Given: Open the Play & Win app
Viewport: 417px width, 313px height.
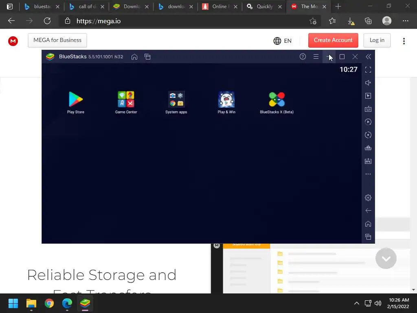Looking at the screenshot, I should 226,102.
